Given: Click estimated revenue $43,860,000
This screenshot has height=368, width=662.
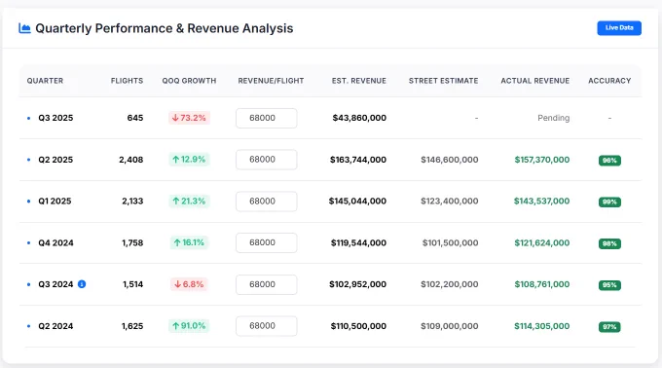Looking at the screenshot, I should tap(359, 118).
